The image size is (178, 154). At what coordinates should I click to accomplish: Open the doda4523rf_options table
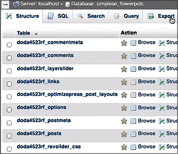(42, 108)
